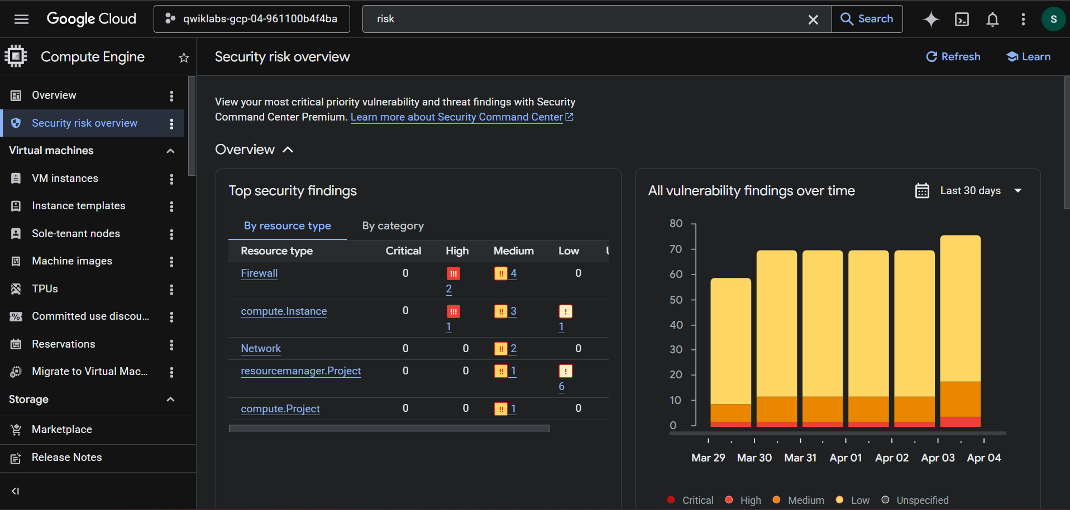Image resolution: width=1070 pixels, height=510 pixels.
Task: Open Instance templates page
Action: [x=78, y=206]
